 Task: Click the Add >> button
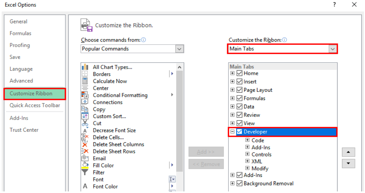click(x=206, y=152)
